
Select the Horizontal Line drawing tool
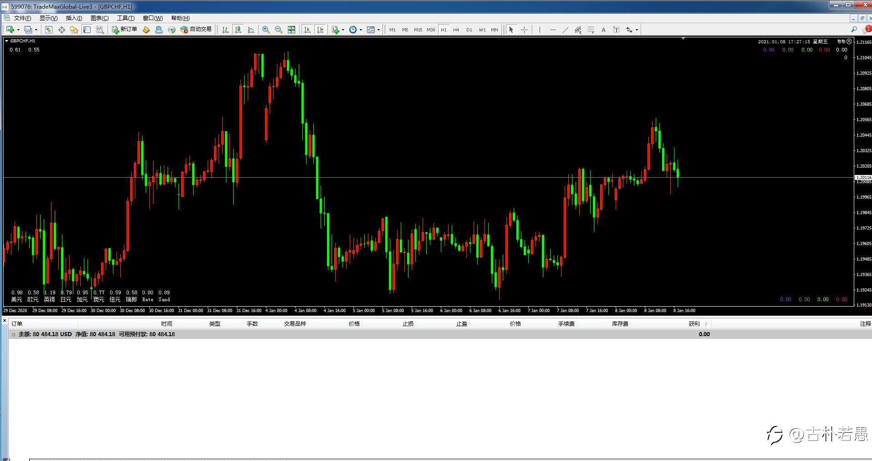pyautogui.click(x=552, y=30)
